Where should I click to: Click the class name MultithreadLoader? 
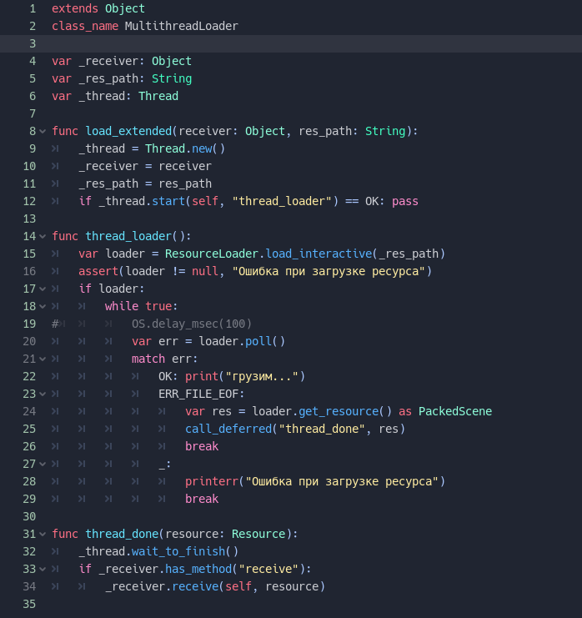(x=182, y=26)
